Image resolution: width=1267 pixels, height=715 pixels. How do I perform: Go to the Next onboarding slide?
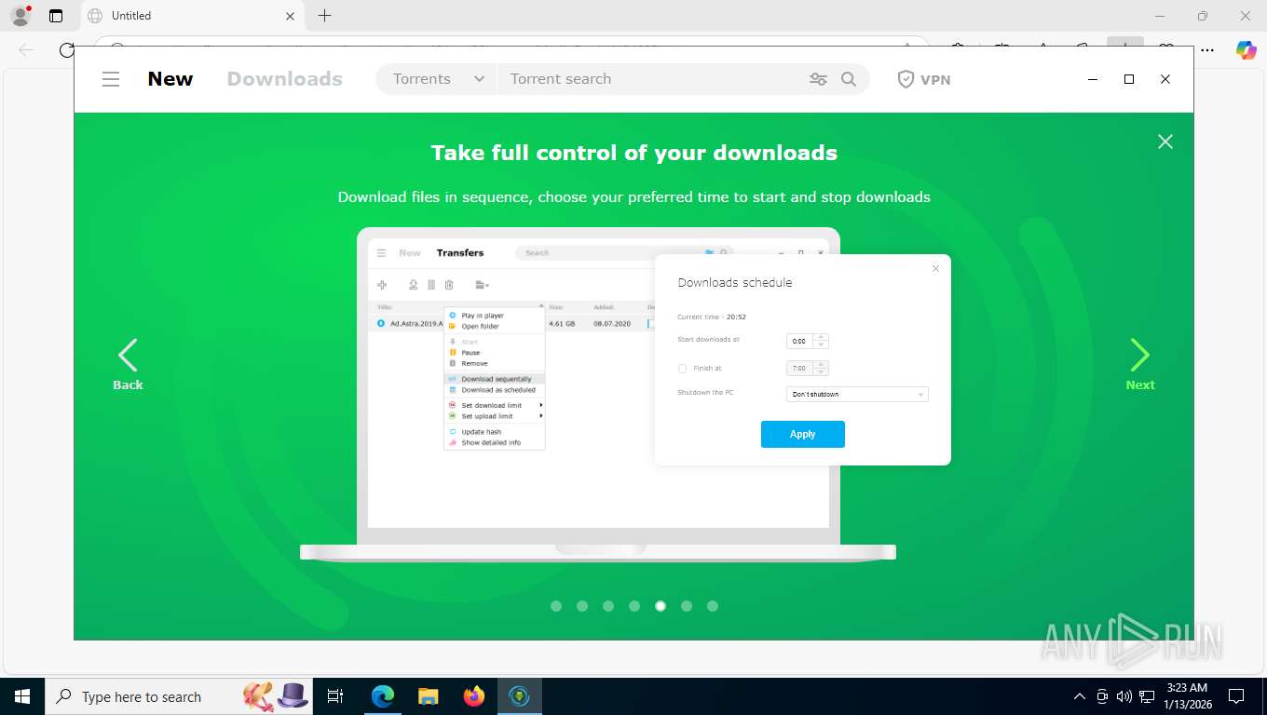[1139, 364]
